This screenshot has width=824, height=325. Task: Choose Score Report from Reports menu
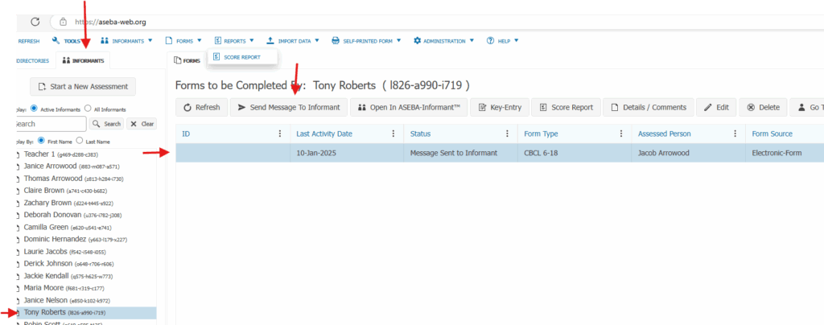(242, 56)
